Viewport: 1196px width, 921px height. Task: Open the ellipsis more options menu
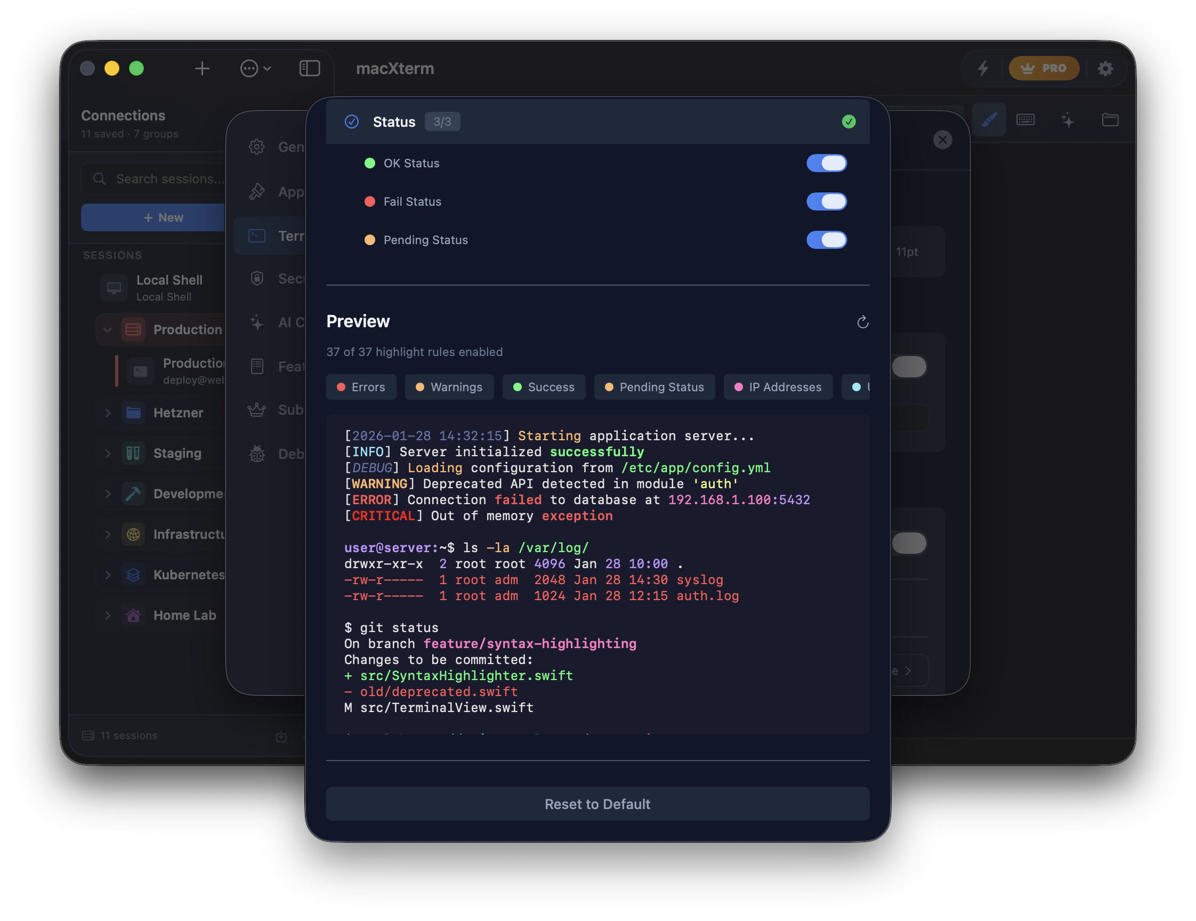255,68
